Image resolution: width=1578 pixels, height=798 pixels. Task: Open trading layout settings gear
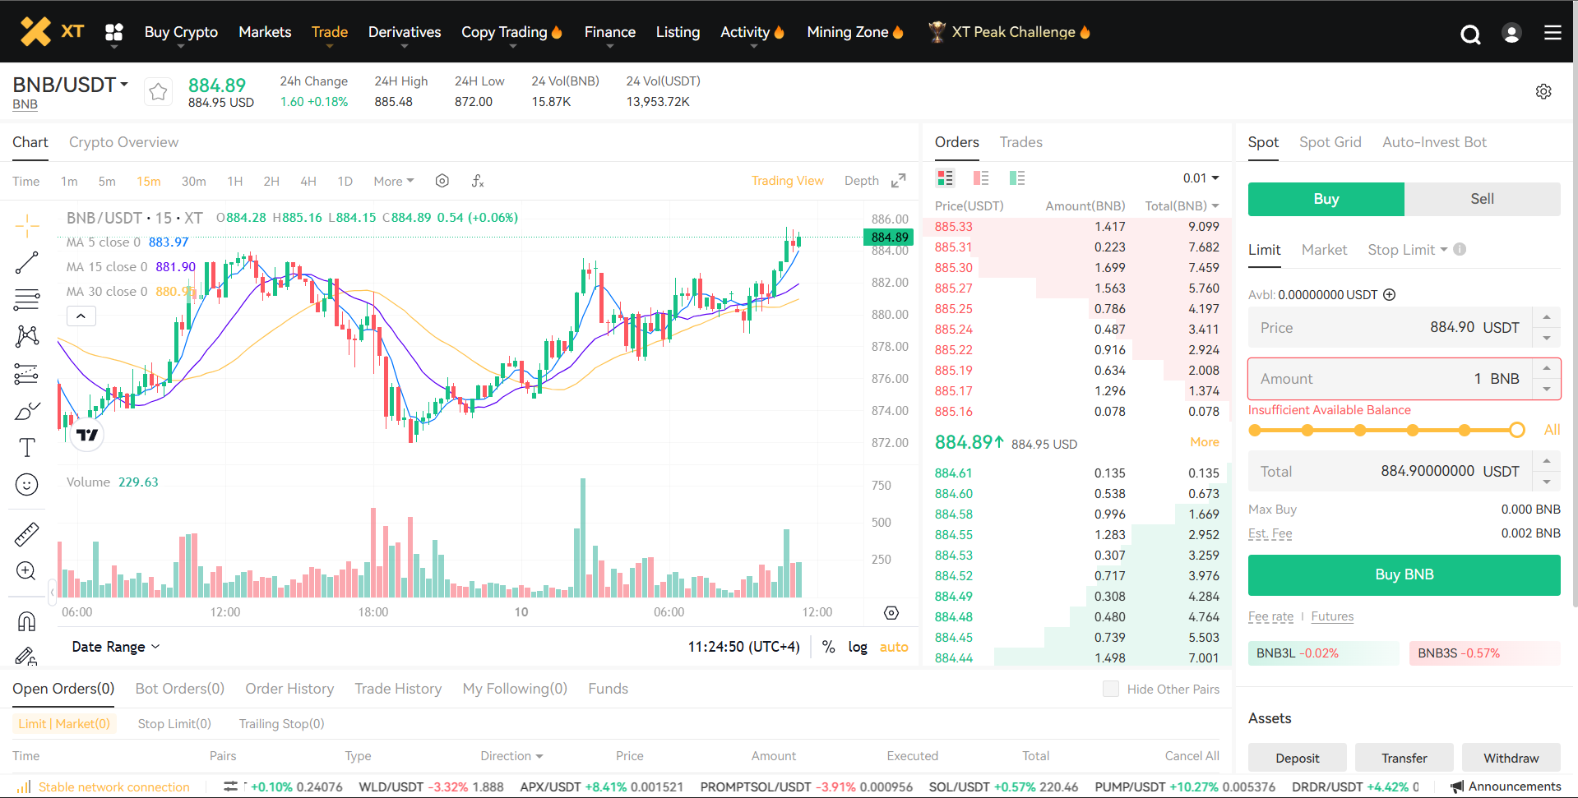[x=1543, y=91]
